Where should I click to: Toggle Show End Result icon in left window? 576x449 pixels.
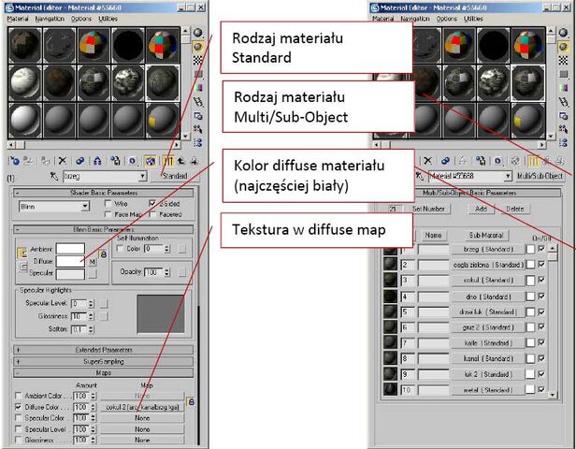click(168, 161)
